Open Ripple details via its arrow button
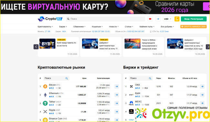 pyautogui.click(x=117, y=112)
